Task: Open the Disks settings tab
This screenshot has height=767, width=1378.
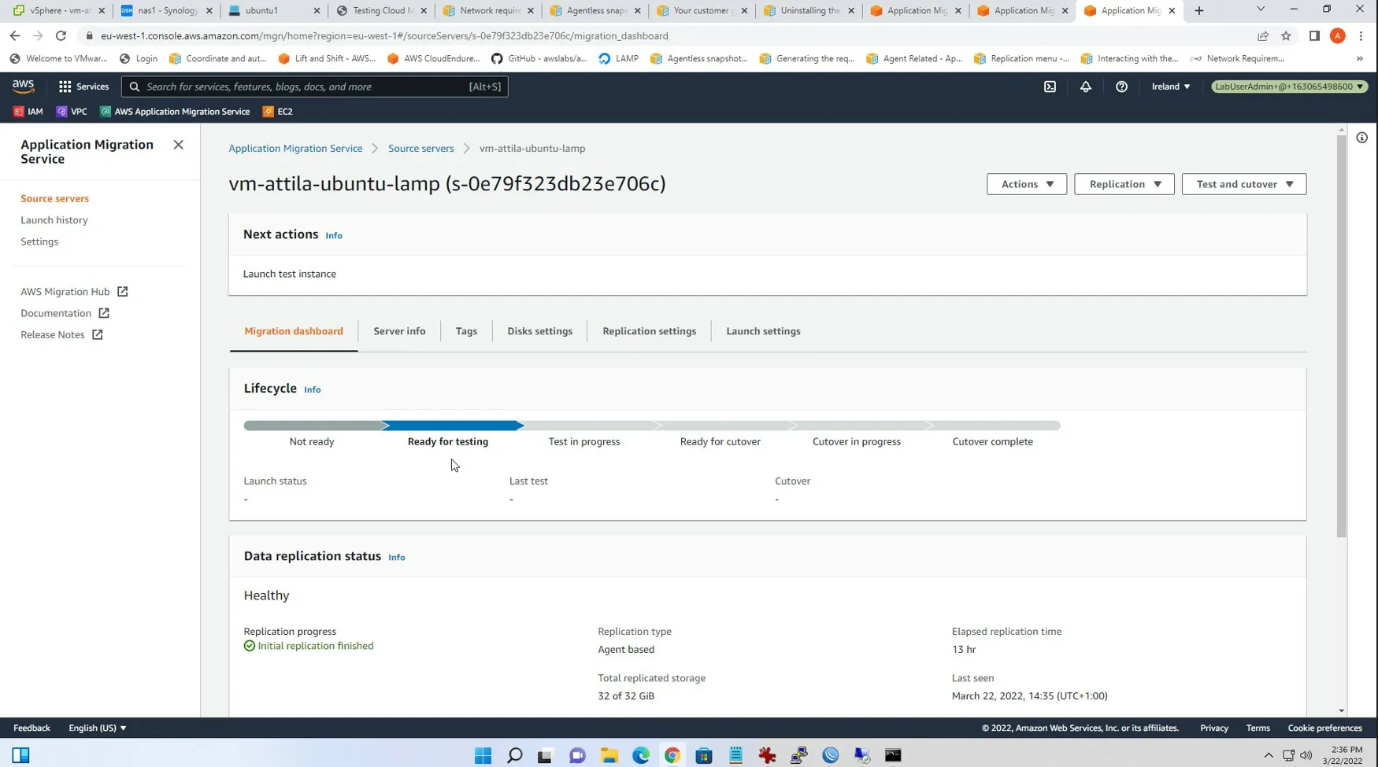Action: click(x=540, y=331)
